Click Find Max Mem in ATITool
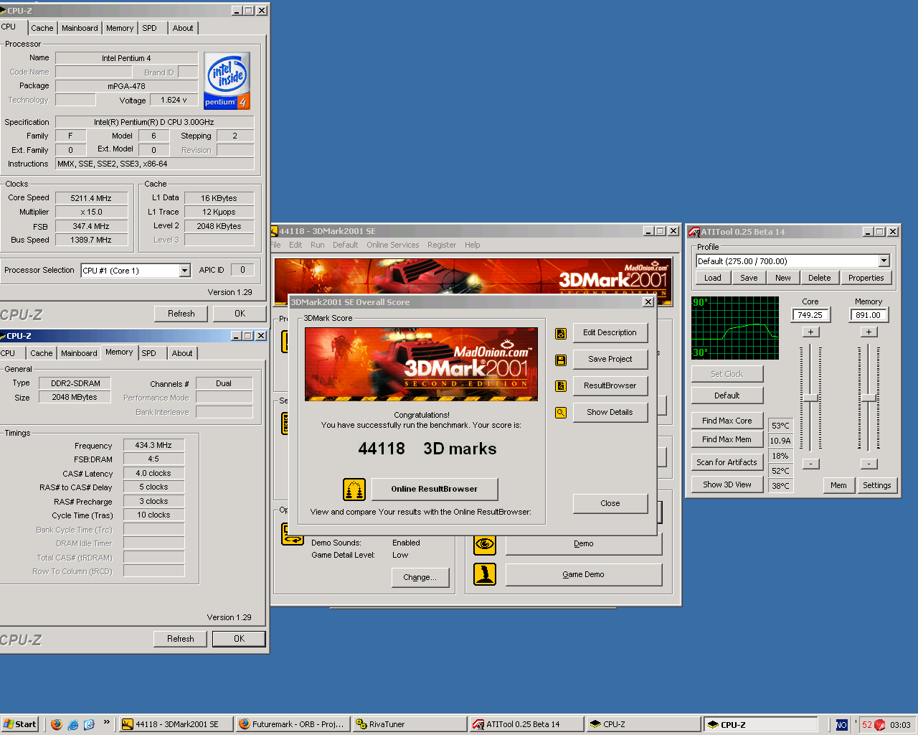This screenshot has height=735, width=918. coord(727,440)
